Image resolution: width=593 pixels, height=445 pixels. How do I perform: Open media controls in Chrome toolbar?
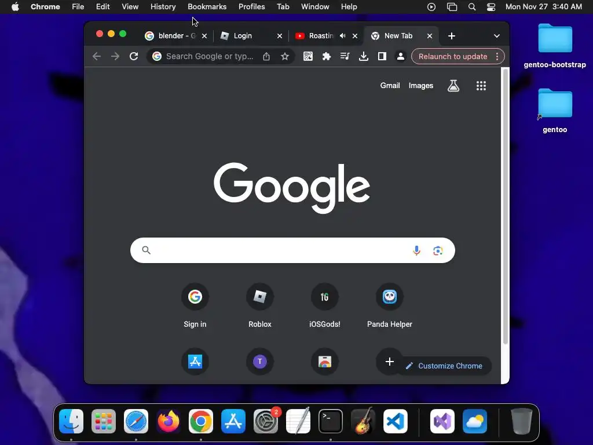345,56
